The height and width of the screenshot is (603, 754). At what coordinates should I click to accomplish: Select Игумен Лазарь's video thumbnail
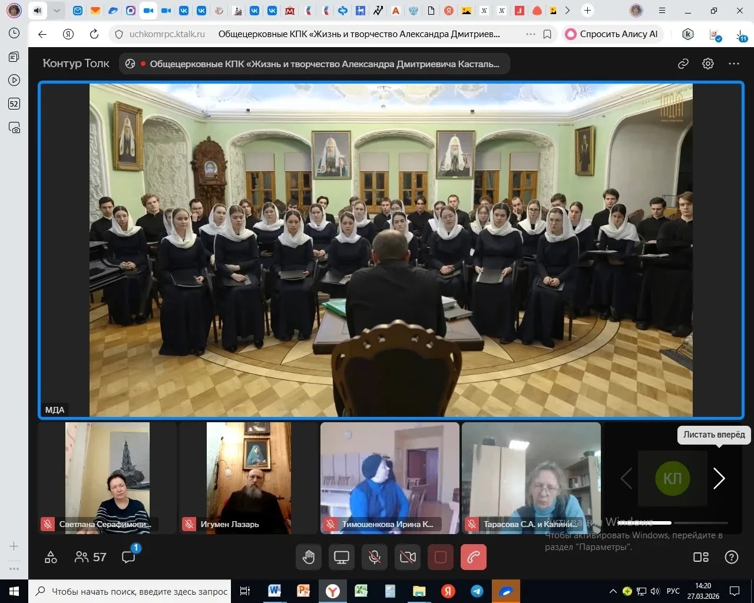click(249, 478)
